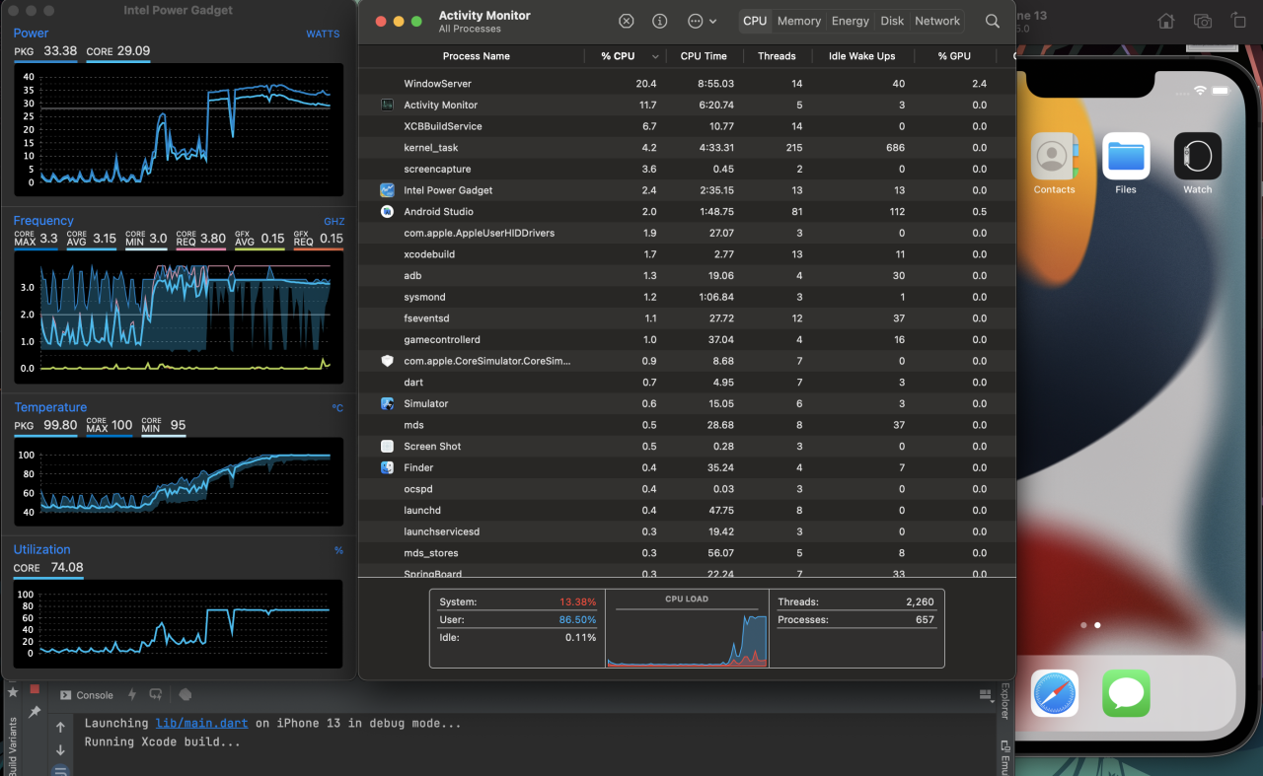Sort by the Process Name column header
1263x776 pixels.
[x=477, y=56]
